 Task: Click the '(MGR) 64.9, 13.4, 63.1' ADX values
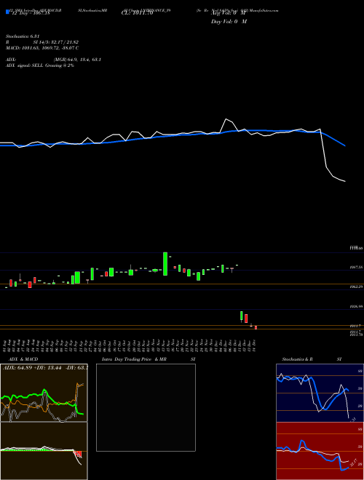click(77, 60)
